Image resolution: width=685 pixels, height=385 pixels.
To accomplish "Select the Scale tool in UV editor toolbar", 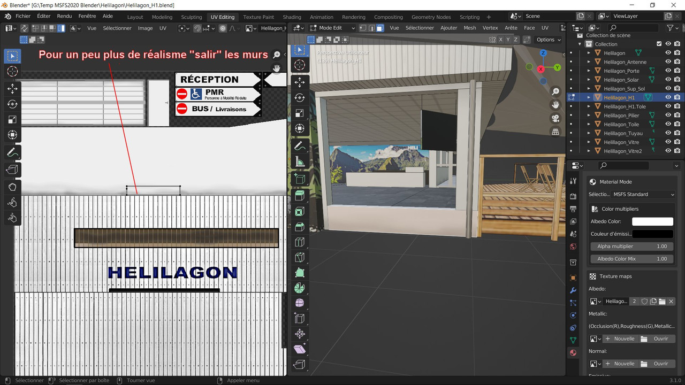I will (12, 119).
